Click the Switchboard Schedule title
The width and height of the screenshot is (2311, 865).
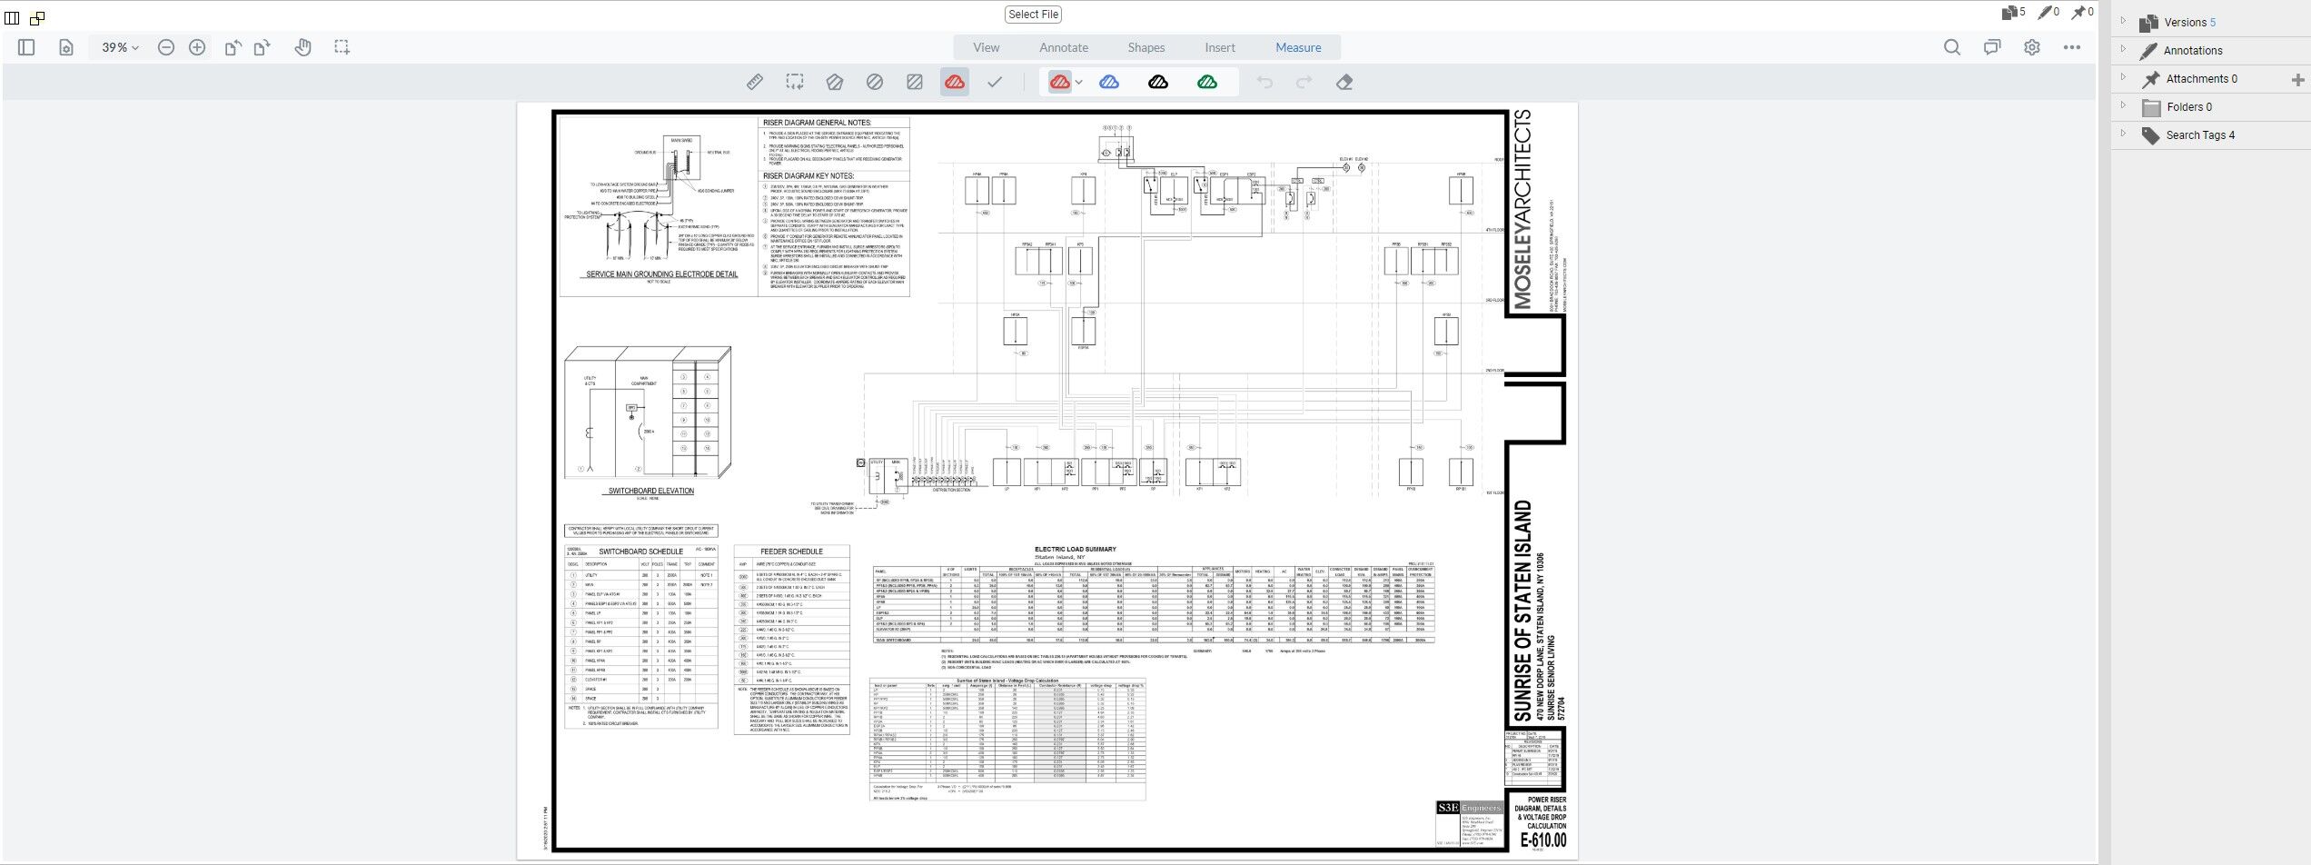click(640, 552)
